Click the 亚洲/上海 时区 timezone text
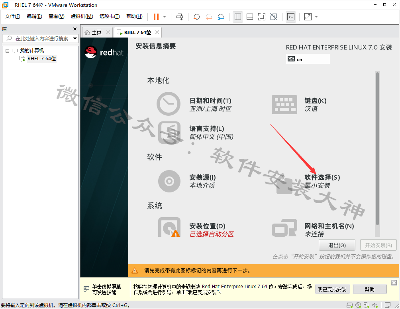The width and height of the screenshot is (400, 309). (x=210, y=109)
